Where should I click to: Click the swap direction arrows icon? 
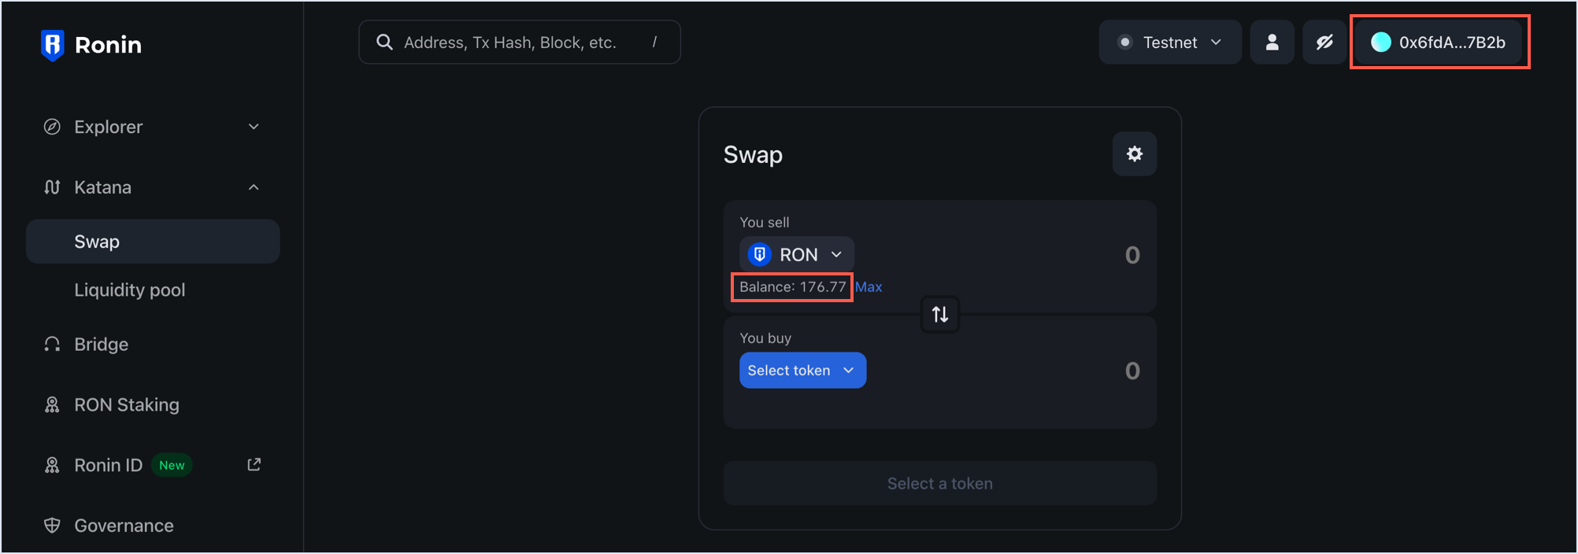tap(940, 315)
